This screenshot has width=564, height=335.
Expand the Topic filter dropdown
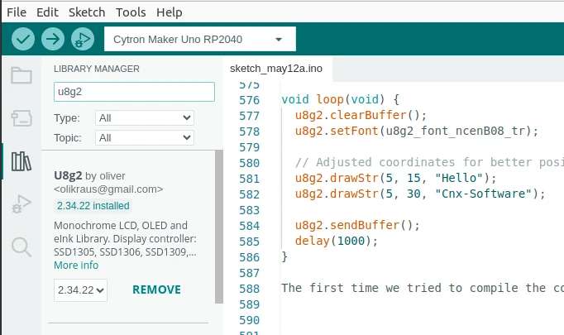(x=145, y=138)
